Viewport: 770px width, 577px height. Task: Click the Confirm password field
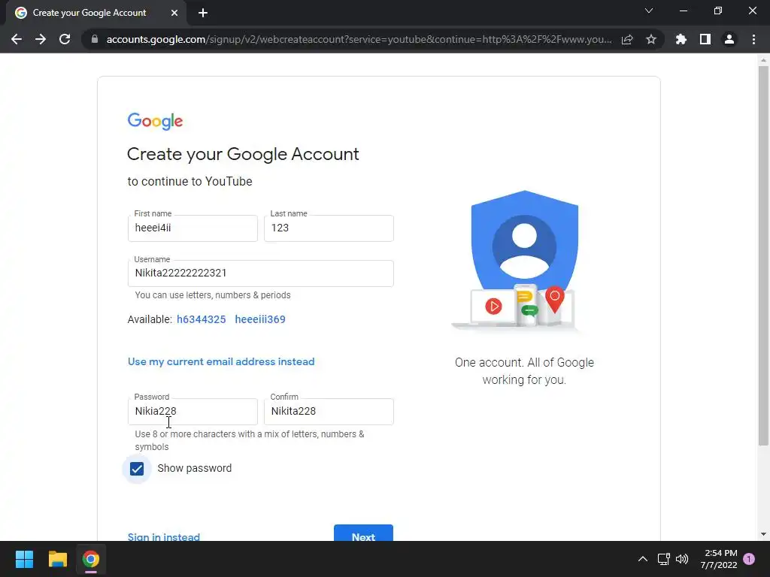coord(329,412)
